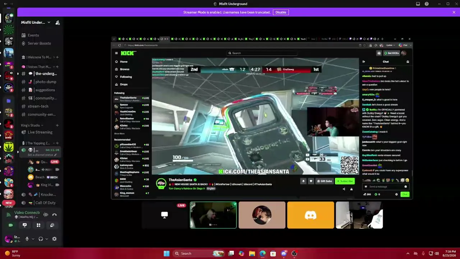Subscribe to TheAsianSanta on Kick
The height and width of the screenshot is (259, 460).
(x=345, y=181)
